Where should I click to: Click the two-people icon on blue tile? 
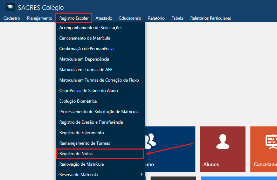click(151, 139)
